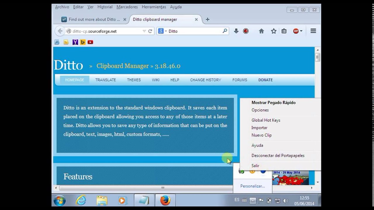Open the Ayuda menu in menu bar

pyautogui.click(x=176, y=7)
